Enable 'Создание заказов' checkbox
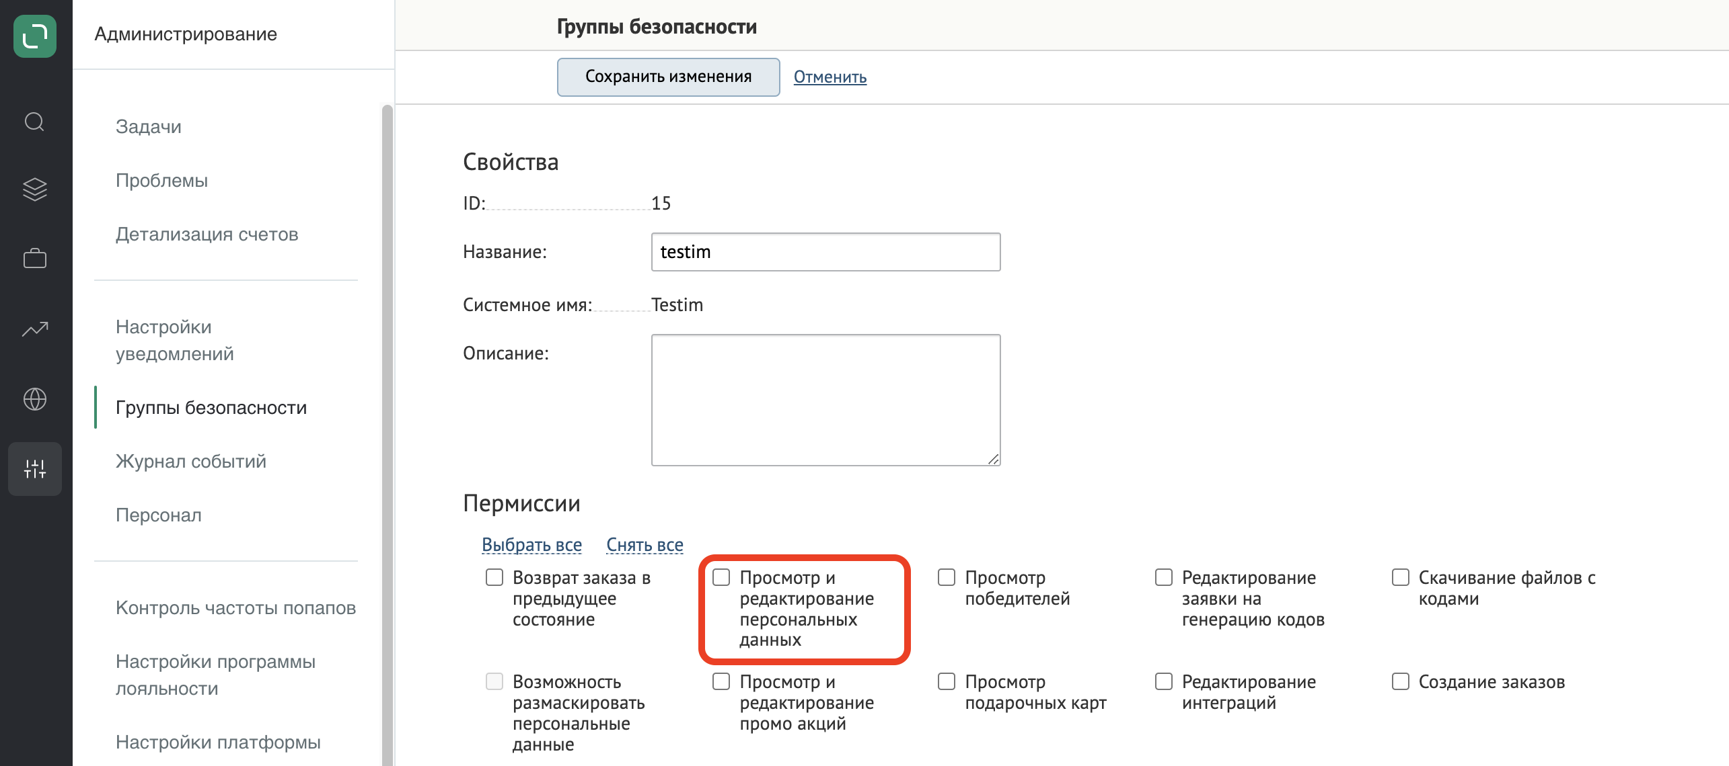Screen dimensions: 1729x766 click(1401, 681)
